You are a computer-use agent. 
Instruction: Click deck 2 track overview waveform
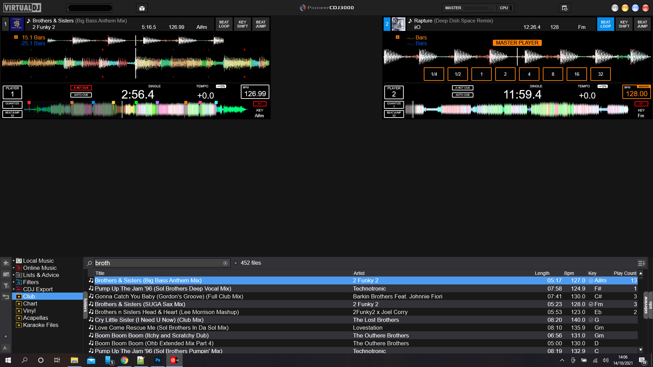point(518,109)
